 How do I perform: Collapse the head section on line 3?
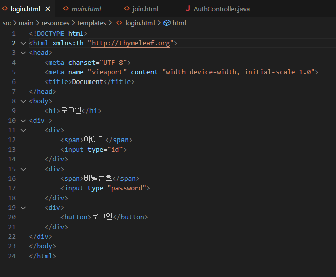click(23, 53)
